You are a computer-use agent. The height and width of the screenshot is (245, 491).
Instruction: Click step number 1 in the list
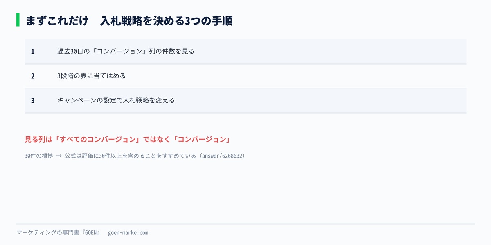(x=33, y=51)
